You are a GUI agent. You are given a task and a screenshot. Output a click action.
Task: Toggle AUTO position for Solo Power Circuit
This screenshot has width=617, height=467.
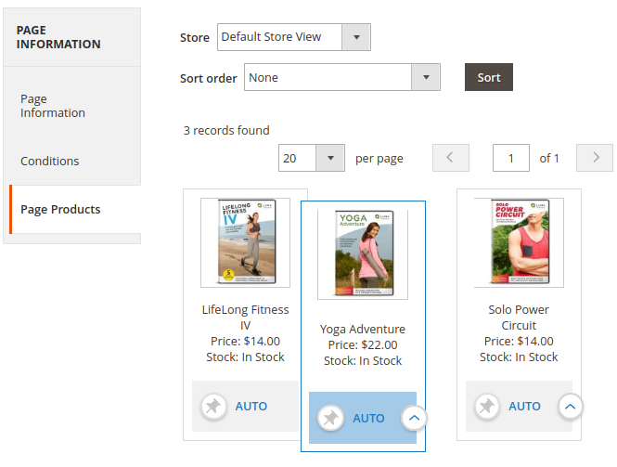click(x=524, y=407)
